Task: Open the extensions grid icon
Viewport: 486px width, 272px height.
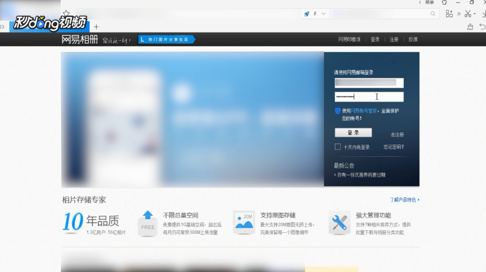Action: pos(449,14)
